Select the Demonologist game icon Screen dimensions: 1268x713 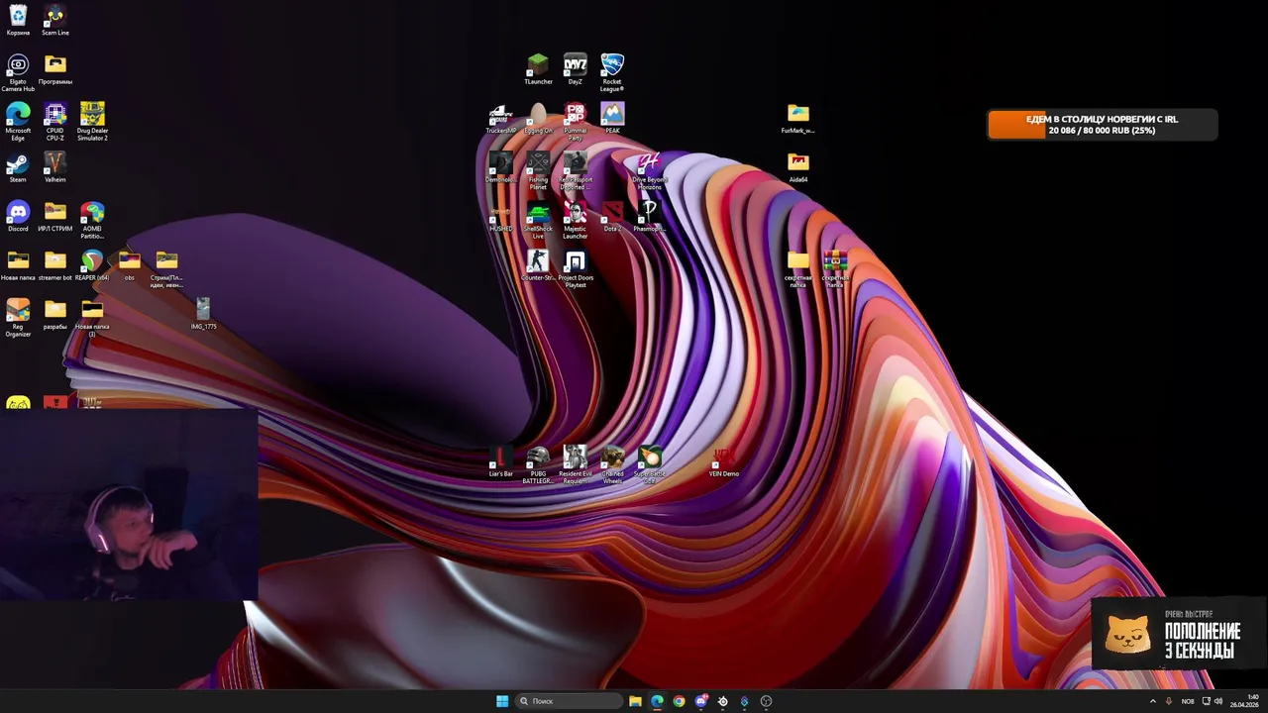coord(501,167)
